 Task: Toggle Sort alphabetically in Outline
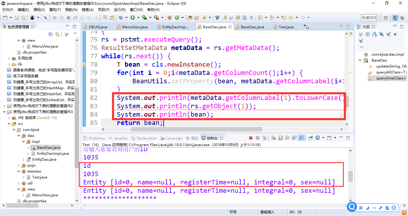[375, 35]
